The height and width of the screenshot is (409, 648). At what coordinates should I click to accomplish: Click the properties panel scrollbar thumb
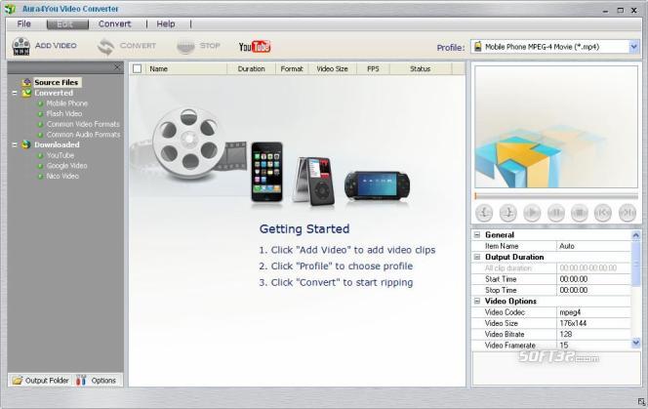pos(635,263)
